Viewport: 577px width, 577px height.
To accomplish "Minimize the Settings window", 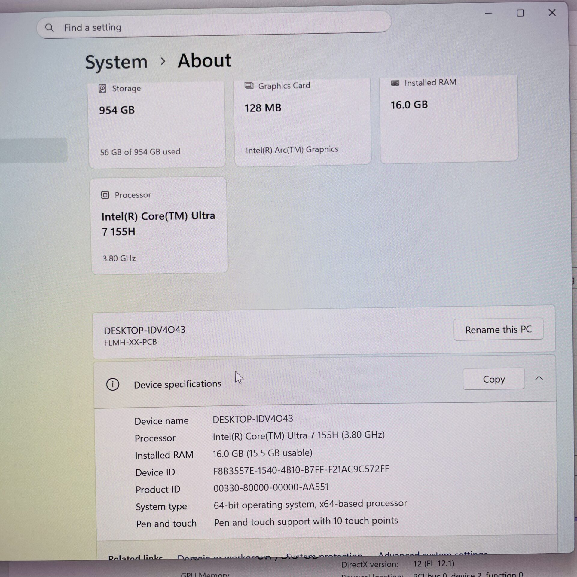I will 488,13.
